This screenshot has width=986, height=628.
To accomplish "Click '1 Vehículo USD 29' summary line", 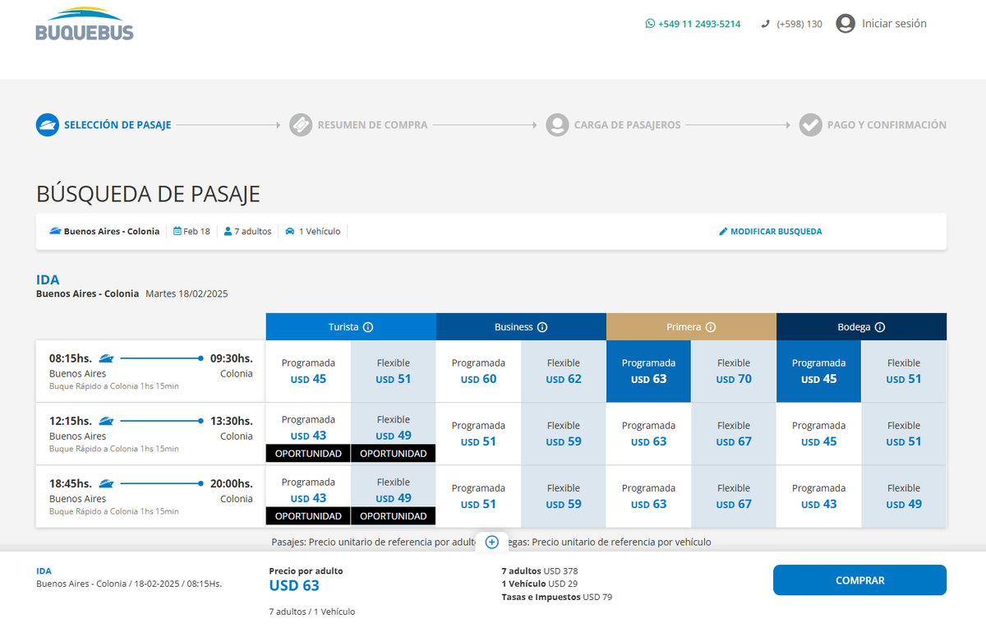I will point(540,584).
